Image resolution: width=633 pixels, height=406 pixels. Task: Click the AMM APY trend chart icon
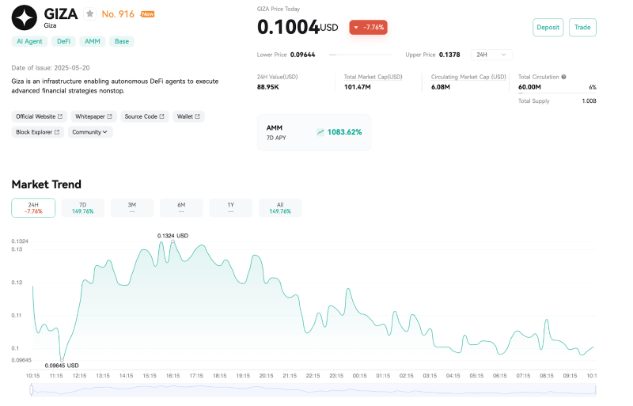pyautogui.click(x=320, y=132)
